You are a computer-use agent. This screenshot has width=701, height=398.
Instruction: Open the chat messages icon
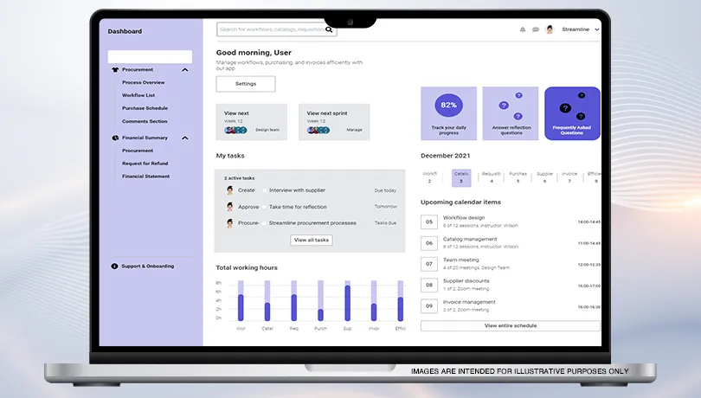[536, 29]
